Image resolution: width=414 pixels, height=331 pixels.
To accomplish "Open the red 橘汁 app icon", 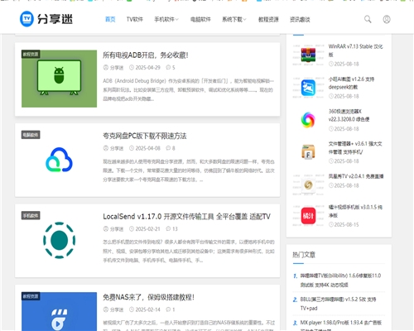I will [308, 215].
